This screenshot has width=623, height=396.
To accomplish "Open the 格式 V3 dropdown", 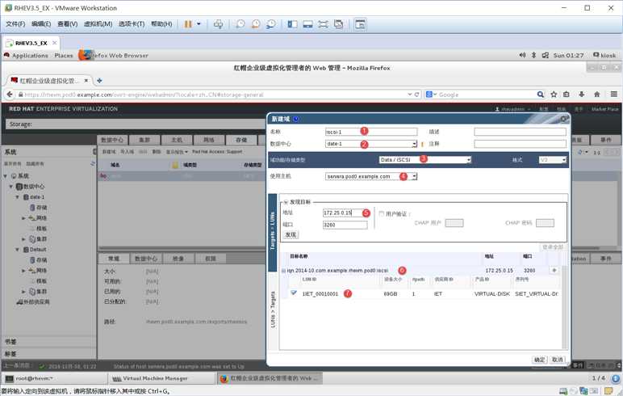I will coord(564,159).
